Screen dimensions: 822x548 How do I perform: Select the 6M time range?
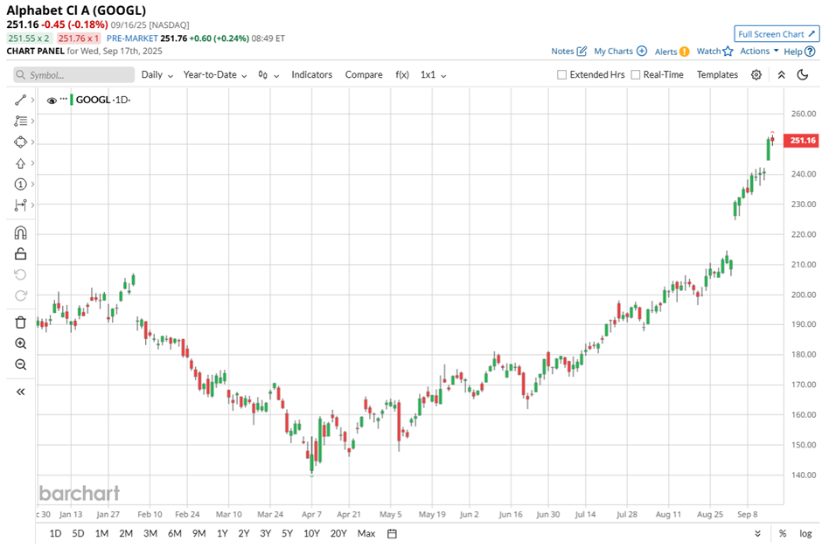click(x=175, y=533)
